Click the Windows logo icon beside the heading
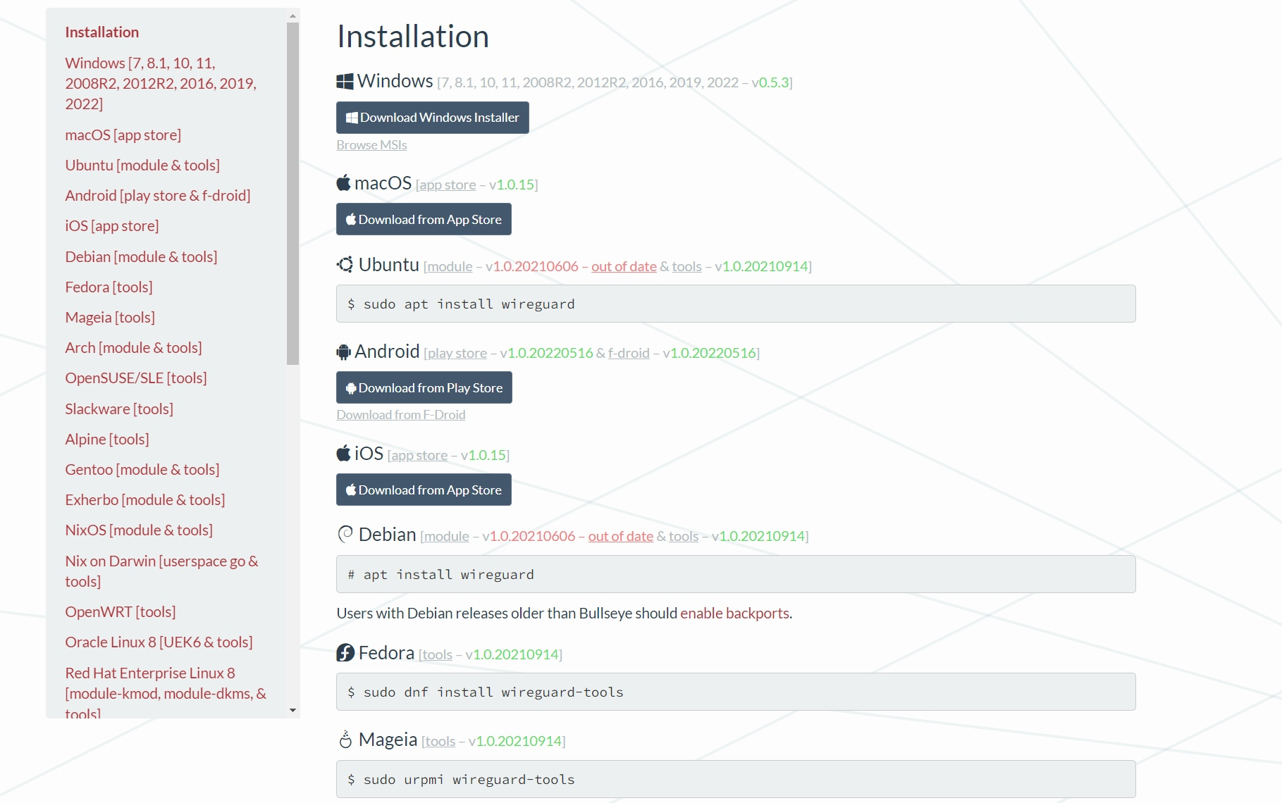The height and width of the screenshot is (803, 1282). pyautogui.click(x=345, y=82)
